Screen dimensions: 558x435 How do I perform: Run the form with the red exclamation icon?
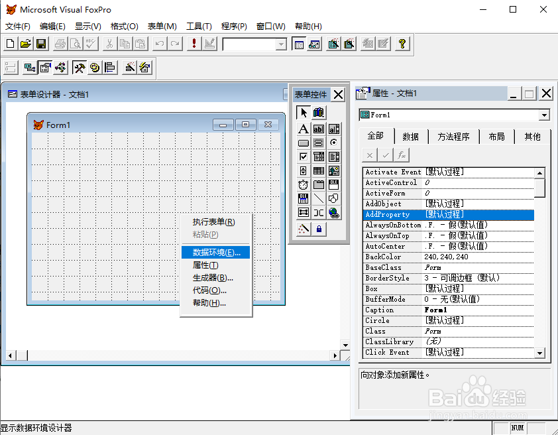[x=194, y=44]
